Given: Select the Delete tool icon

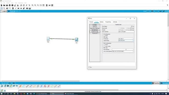Looking at the screenshot, I should [x=7, y=8].
